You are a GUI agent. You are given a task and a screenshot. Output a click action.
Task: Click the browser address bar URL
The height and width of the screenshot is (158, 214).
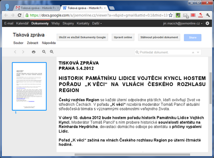[x=99, y=15]
